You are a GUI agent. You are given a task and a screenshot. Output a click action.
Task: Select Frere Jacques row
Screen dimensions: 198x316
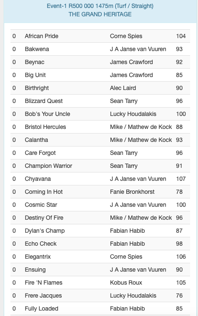point(100,295)
